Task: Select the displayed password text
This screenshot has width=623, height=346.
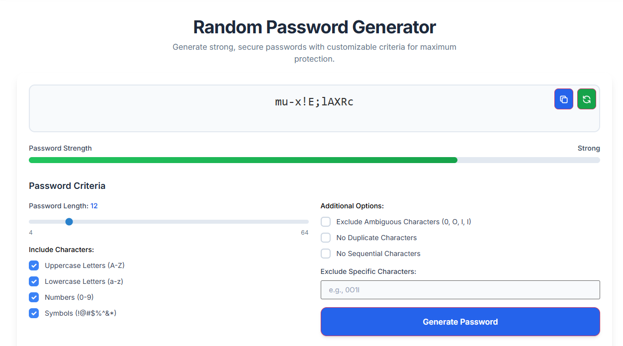Action: [x=314, y=101]
